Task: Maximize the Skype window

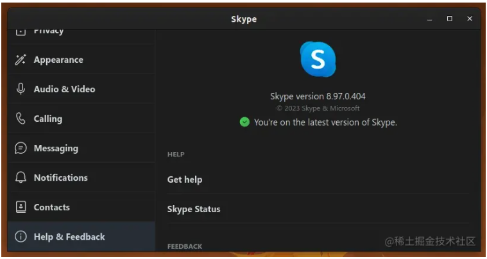Action: pos(449,19)
